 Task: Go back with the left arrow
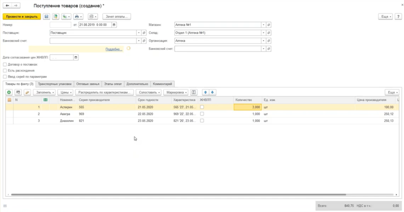coord(8,6)
